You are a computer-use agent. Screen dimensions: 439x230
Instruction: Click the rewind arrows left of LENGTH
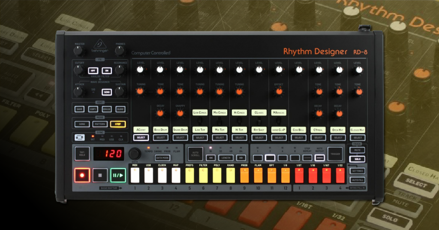[210, 157]
